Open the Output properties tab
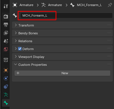 point(6,25)
